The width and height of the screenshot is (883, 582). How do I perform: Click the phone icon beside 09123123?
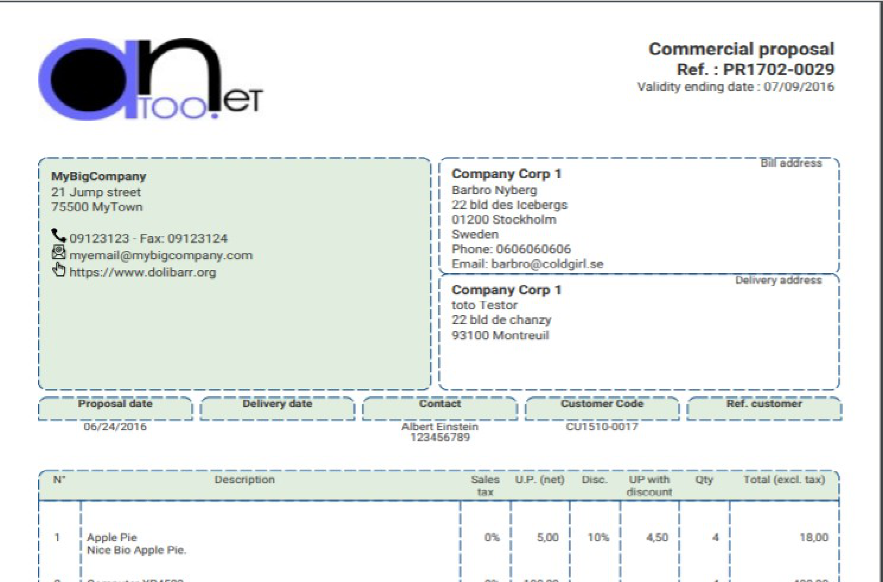click(x=59, y=236)
